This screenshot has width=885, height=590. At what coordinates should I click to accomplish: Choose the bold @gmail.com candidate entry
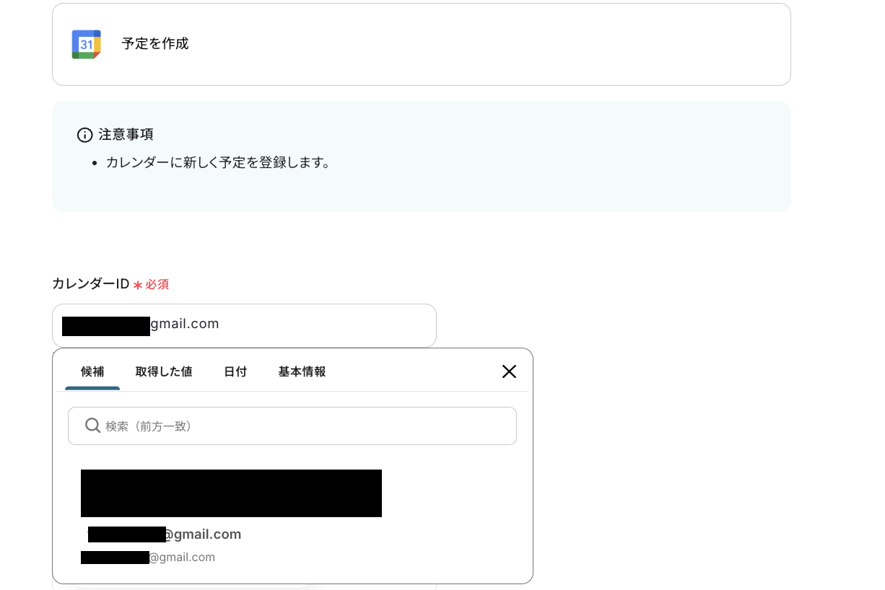click(165, 534)
